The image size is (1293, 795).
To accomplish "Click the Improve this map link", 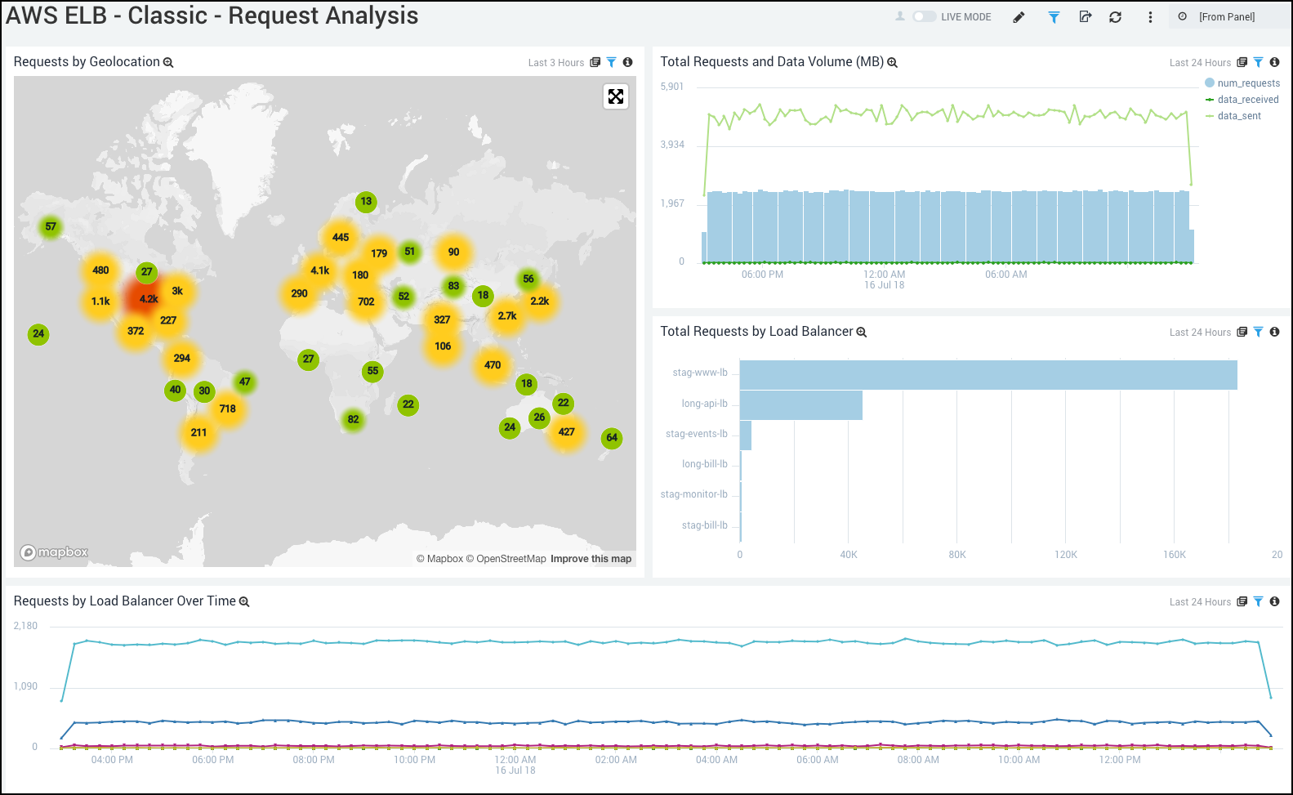I will point(591,559).
